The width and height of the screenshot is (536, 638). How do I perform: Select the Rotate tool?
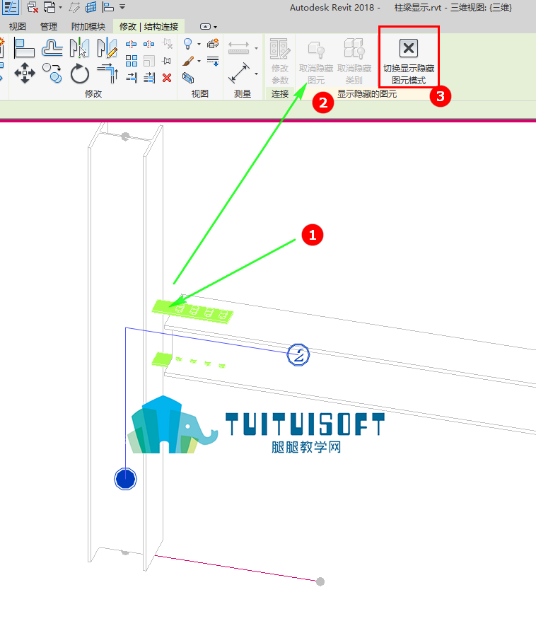pyautogui.click(x=80, y=74)
